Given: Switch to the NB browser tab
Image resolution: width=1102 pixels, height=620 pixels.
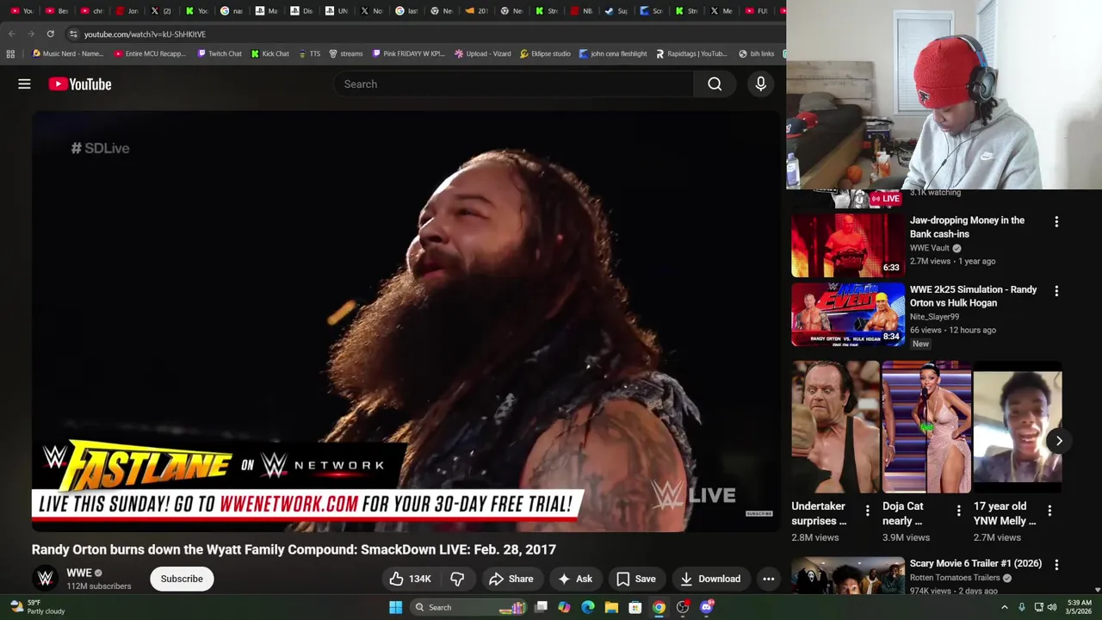Looking at the screenshot, I should point(582,11).
